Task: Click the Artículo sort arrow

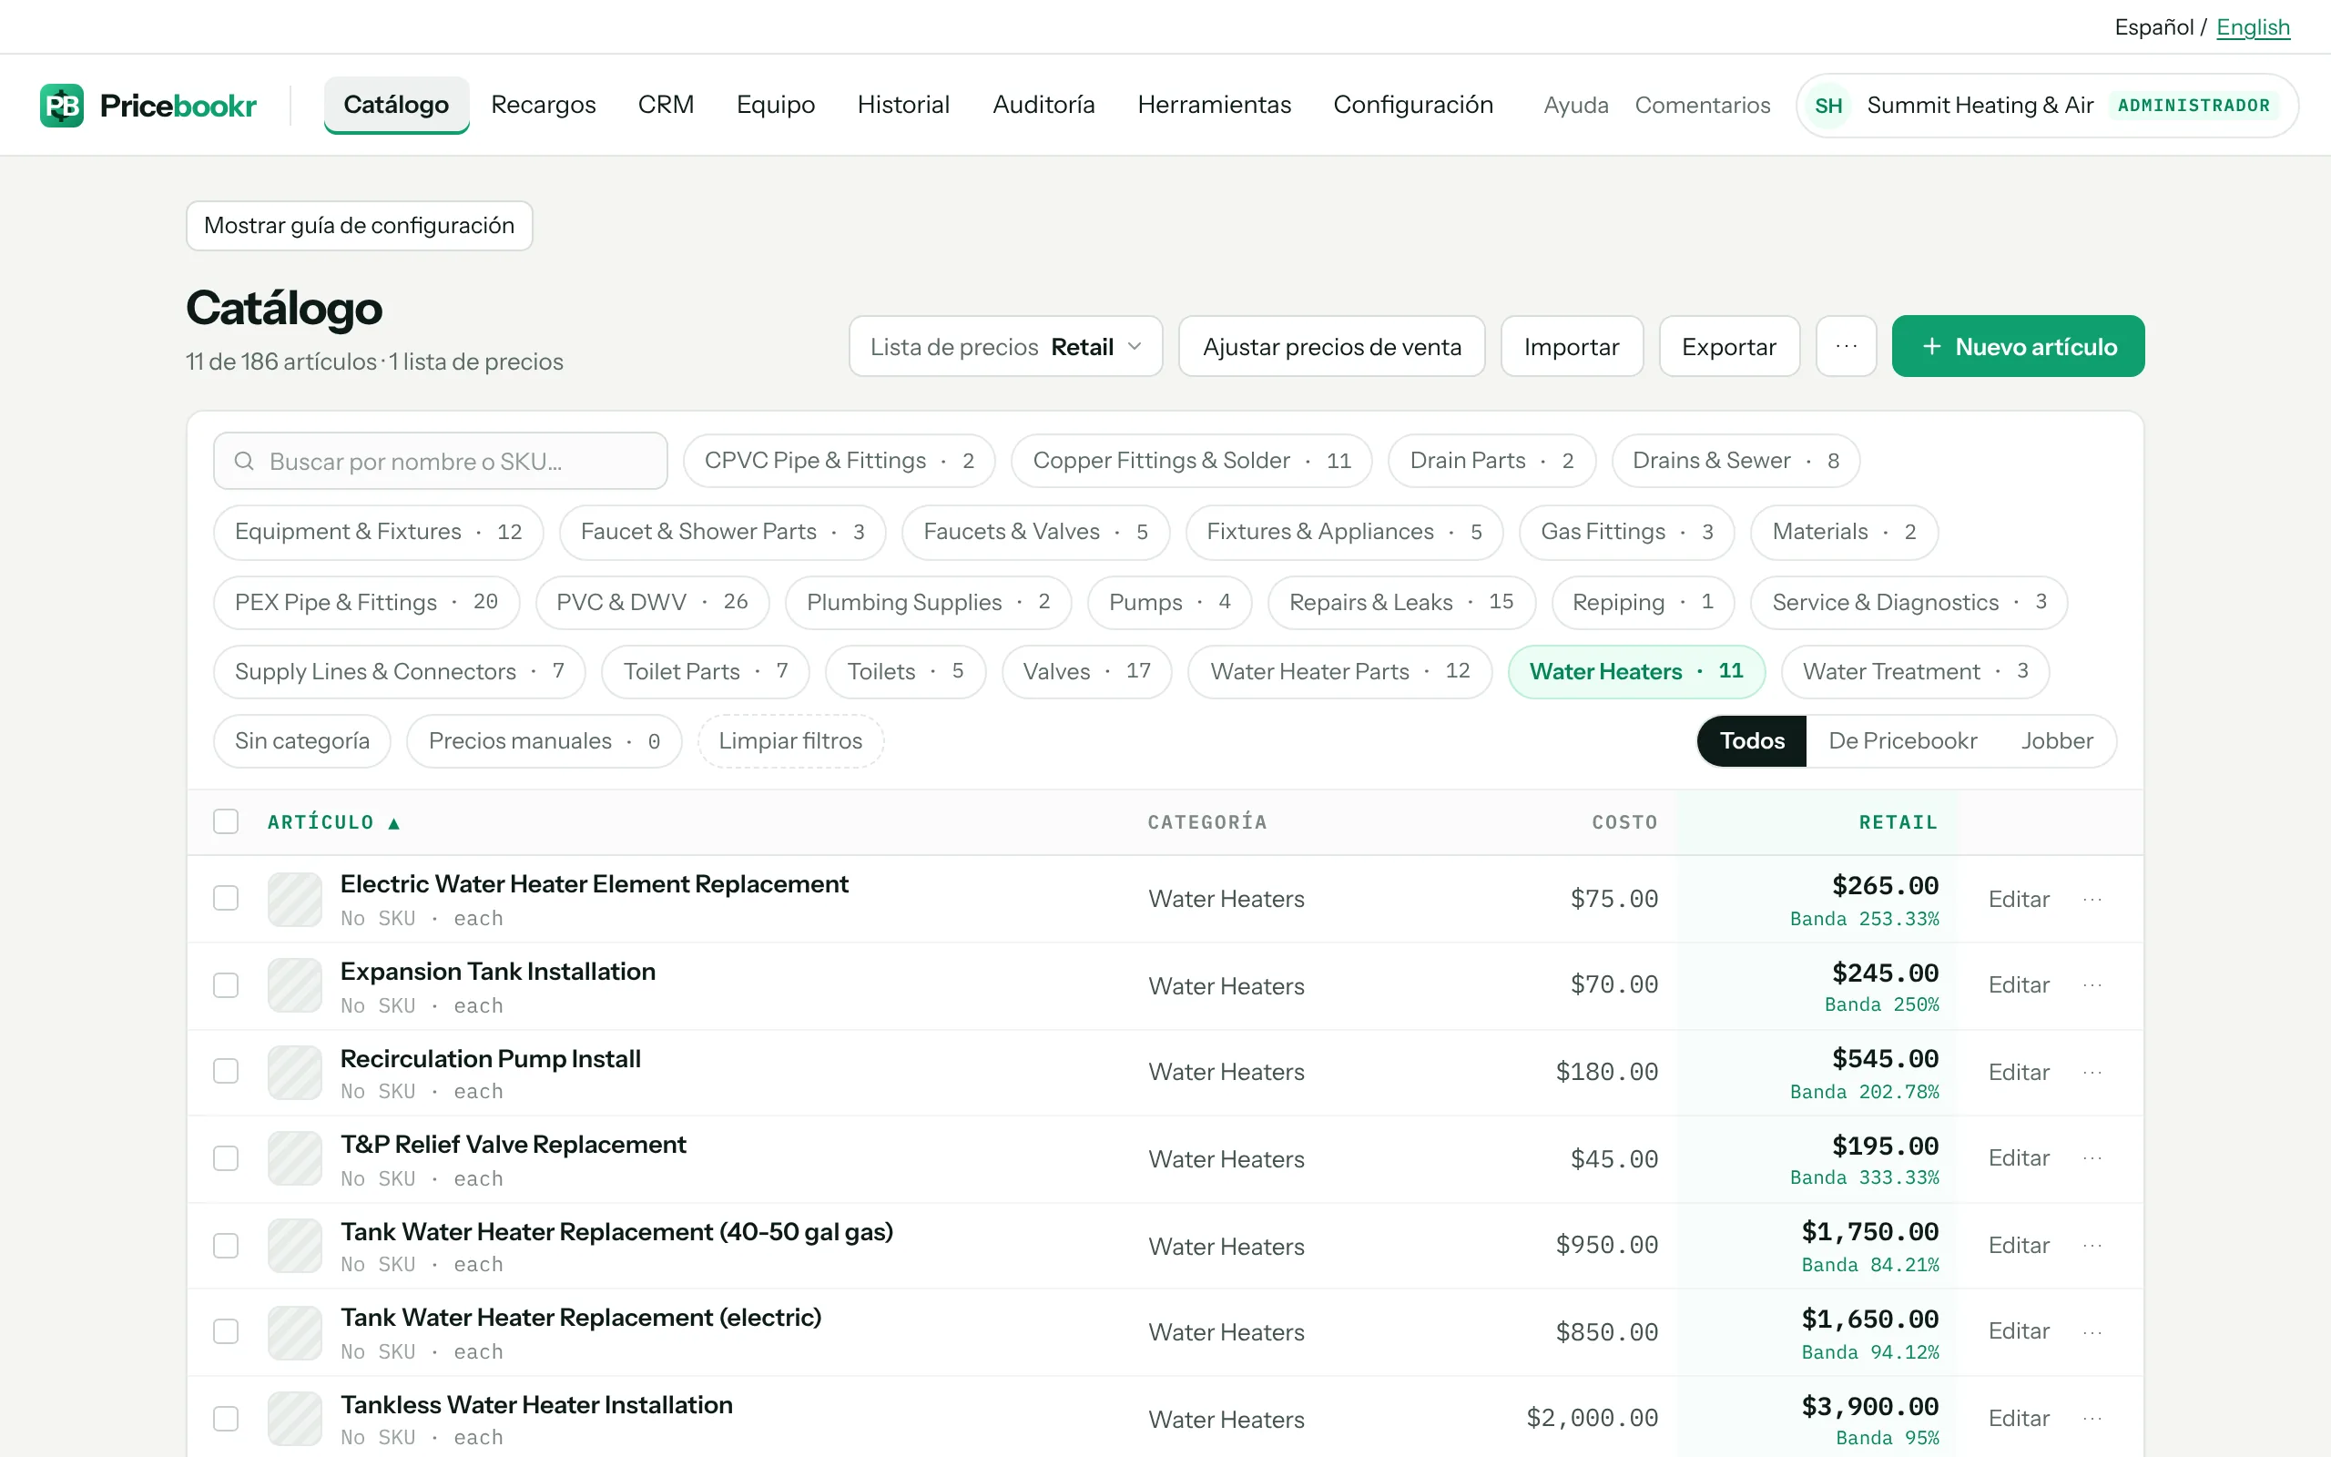Action: 393,823
